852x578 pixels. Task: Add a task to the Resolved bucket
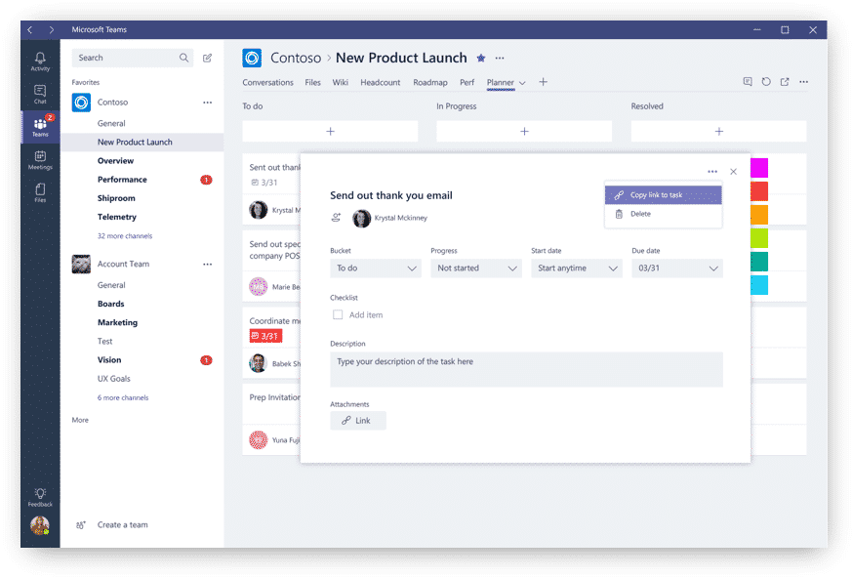tap(719, 132)
